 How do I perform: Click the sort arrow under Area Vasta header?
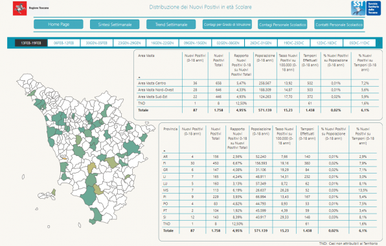click(x=139, y=77)
